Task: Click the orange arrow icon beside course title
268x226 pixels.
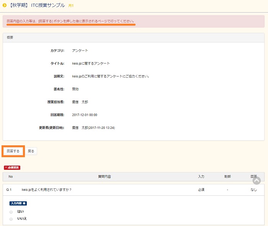Action: [x=4, y=5]
